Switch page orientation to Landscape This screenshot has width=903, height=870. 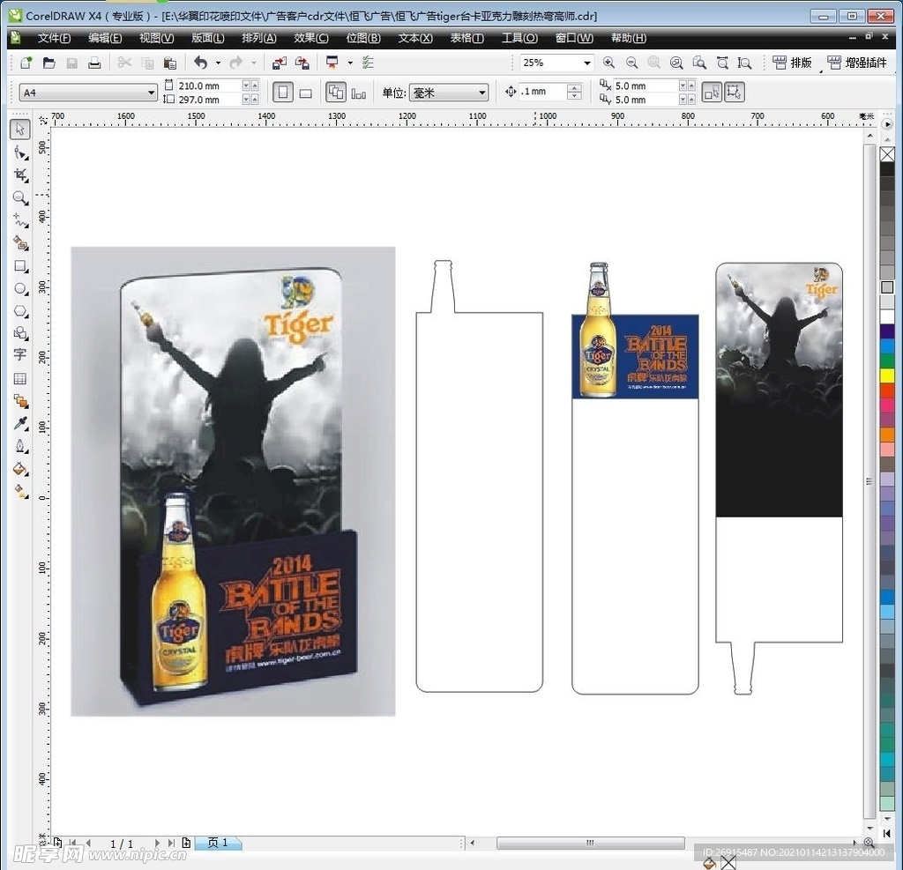(x=305, y=93)
